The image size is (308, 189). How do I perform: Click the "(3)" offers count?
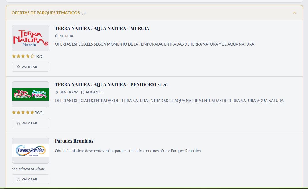pos(84,13)
